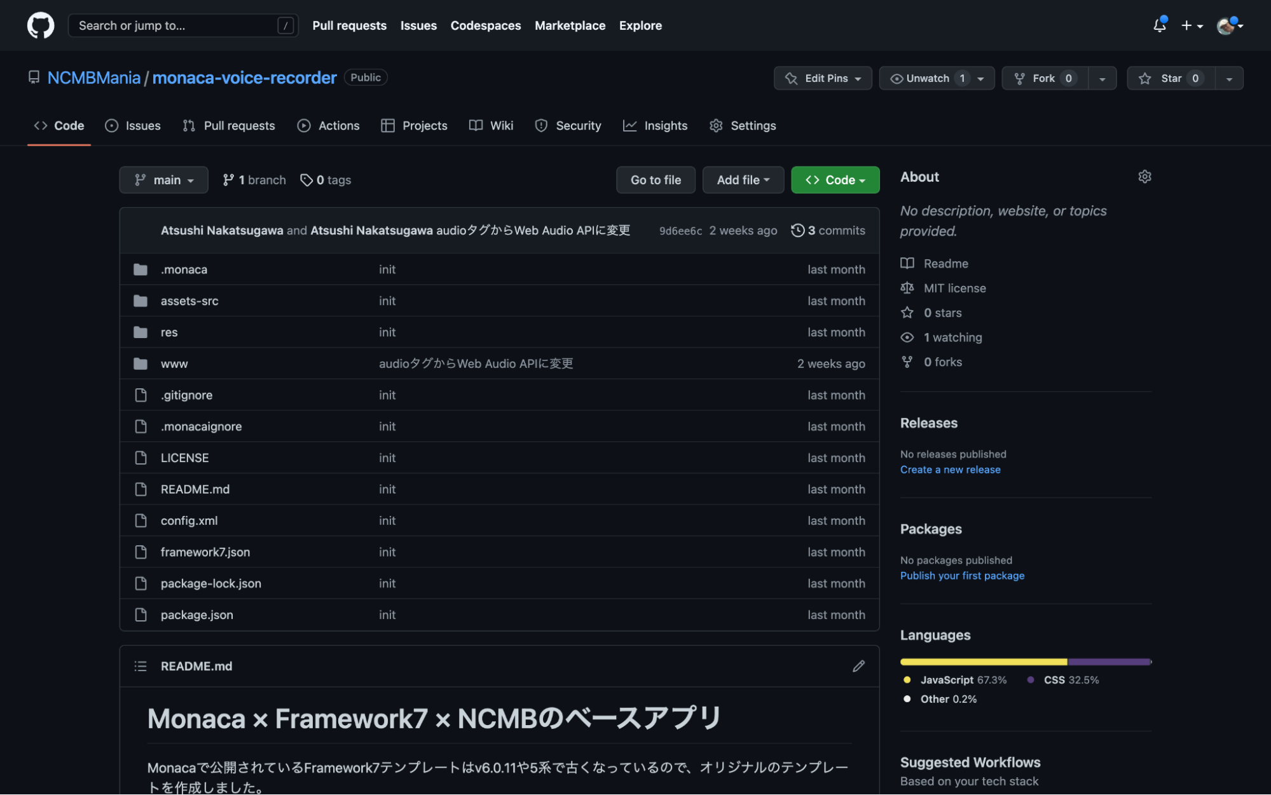Open the notifications bell

point(1159,25)
